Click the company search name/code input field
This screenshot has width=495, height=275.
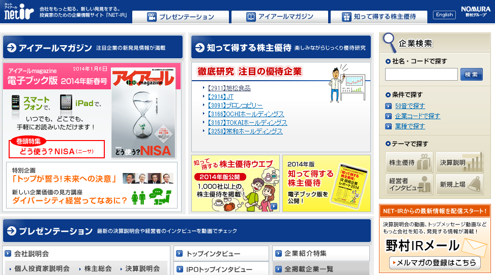pyautogui.click(x=421, y=75)
